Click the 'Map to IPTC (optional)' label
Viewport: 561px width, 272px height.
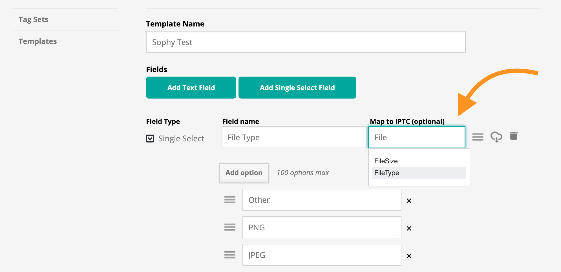pos(407,121)
